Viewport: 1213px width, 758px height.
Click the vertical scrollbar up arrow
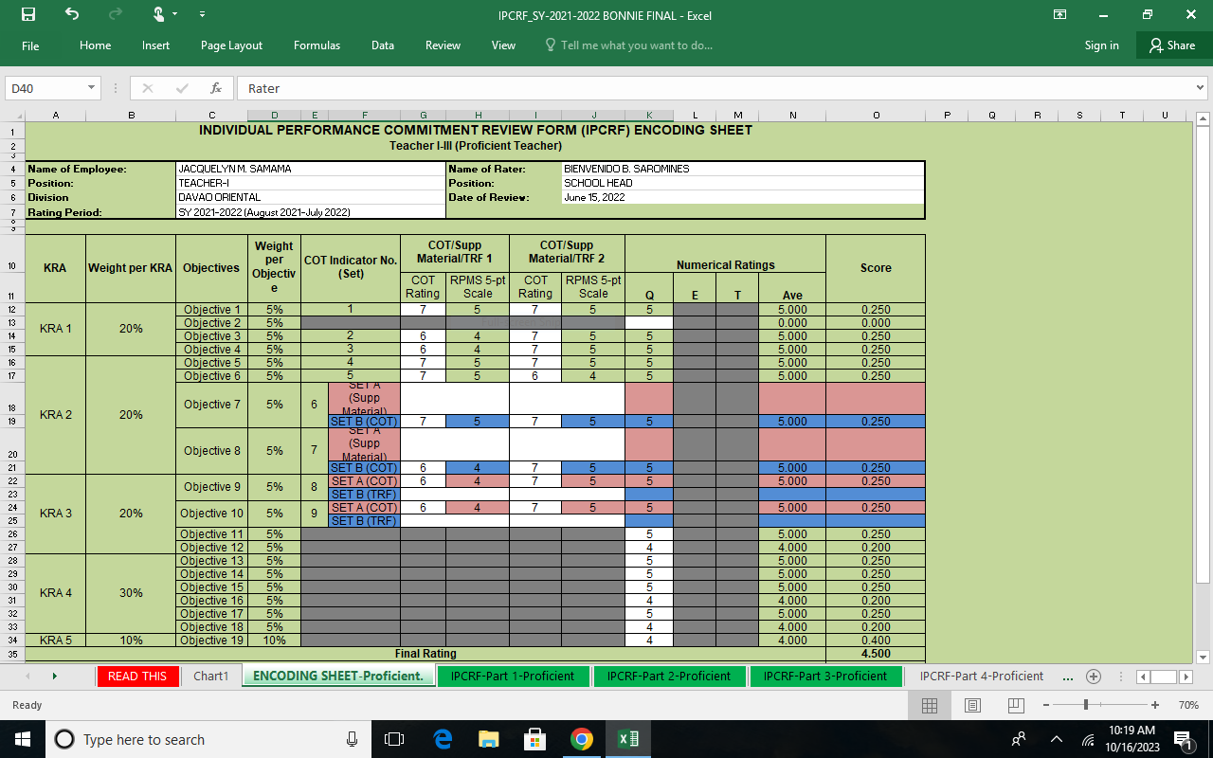click(x=1204, y=118)
